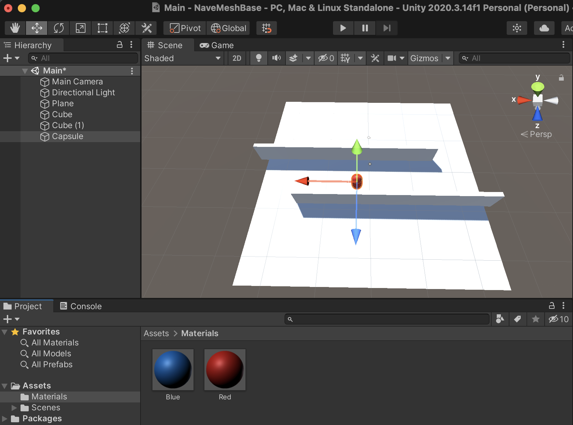Switch to the Game tab
The width and height of the screenshot is (573, 425).
click(x=217, y=45)
